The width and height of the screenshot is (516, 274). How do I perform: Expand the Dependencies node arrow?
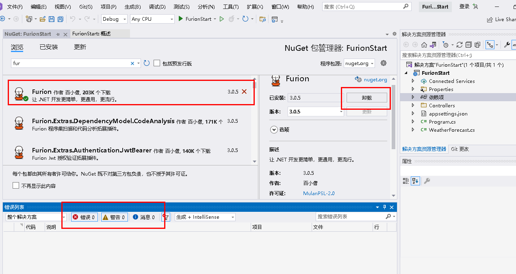[413, 97]
